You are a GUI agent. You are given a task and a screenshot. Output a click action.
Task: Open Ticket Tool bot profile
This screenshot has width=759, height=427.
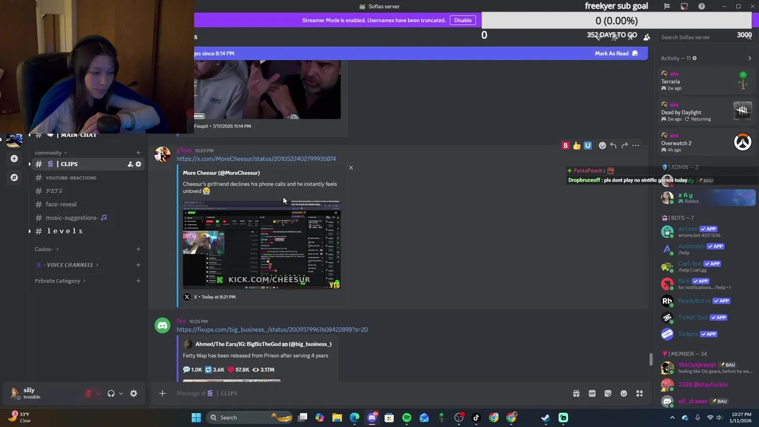click(707, 317)
